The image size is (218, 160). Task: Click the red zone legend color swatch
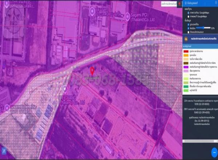pos(186,51)
